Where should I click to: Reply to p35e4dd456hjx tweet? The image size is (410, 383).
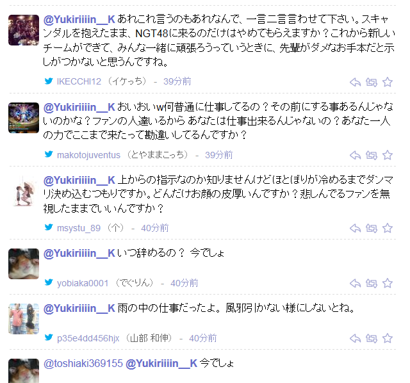click(355, 339)
